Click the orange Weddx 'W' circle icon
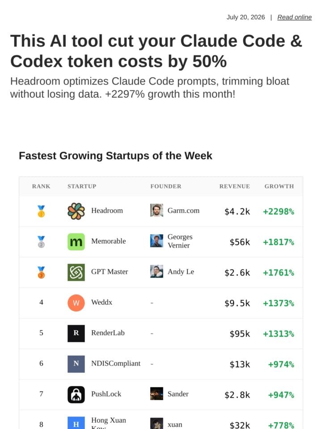The width and height of the screenshot is (322, 429). pos(76,303)
